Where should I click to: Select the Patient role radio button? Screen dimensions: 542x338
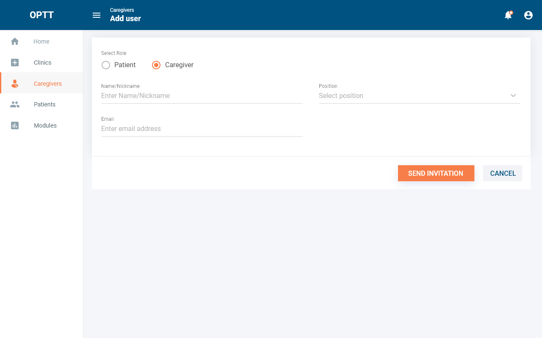pyautogui.click(x=106, y=65)
